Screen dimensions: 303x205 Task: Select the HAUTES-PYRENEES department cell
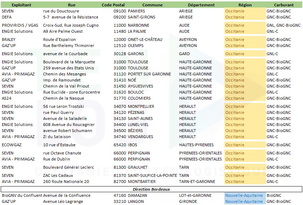[196, 145]
